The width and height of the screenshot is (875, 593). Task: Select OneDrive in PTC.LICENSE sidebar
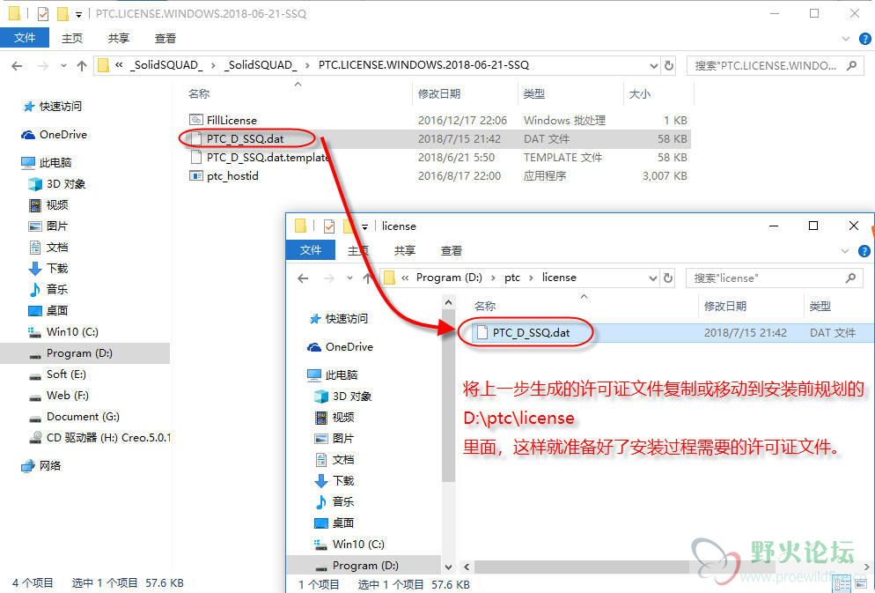click(55, 135)
